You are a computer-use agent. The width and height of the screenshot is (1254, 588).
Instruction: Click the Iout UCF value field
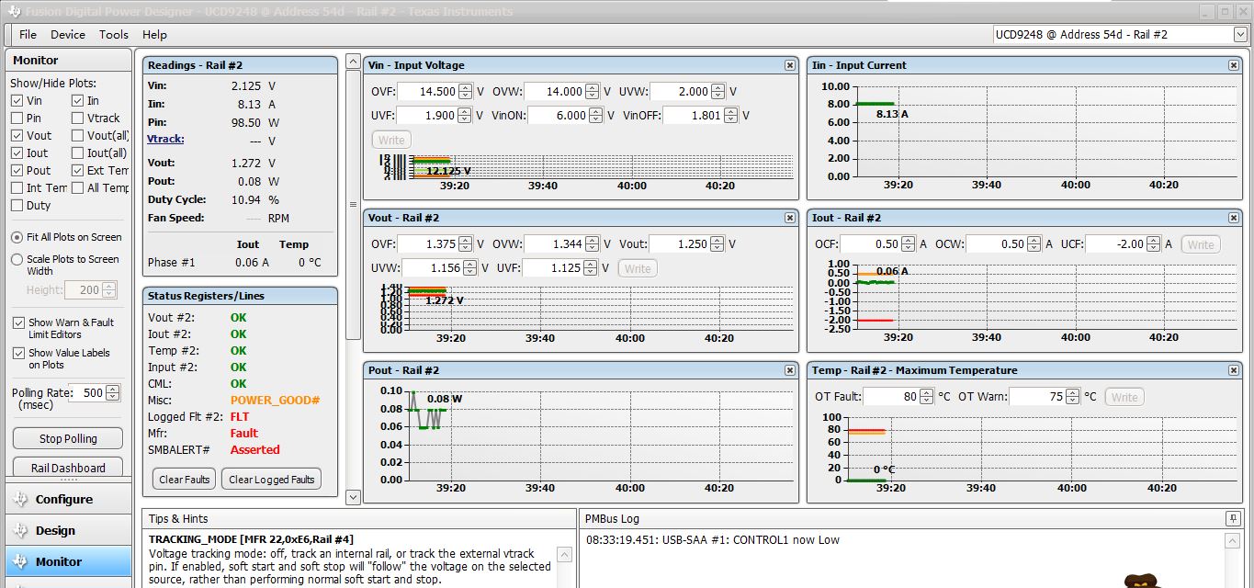(1116, 244)
